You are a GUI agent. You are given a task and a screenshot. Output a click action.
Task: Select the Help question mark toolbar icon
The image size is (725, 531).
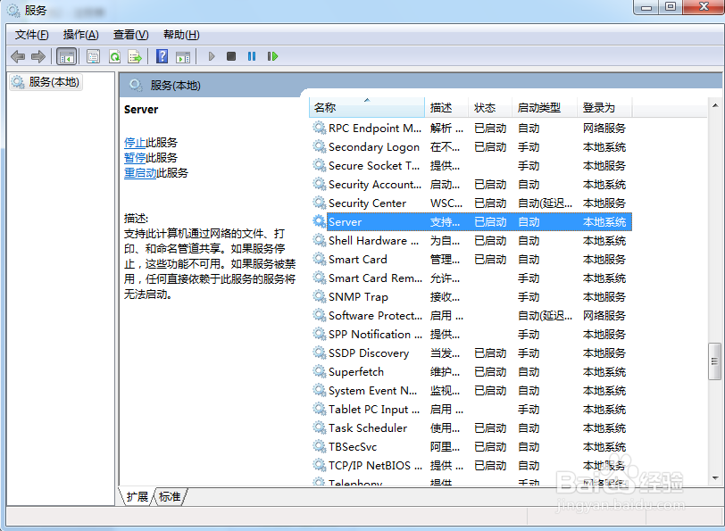click(x=162, y=56)
